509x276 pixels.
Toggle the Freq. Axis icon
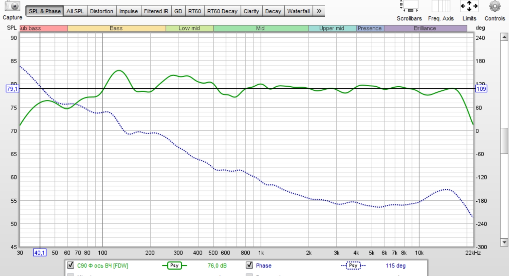pos(441,6)
